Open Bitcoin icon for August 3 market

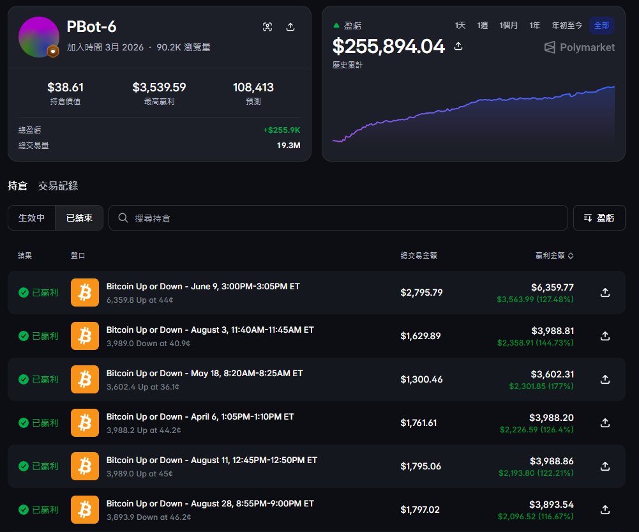[x=85, y=336]
